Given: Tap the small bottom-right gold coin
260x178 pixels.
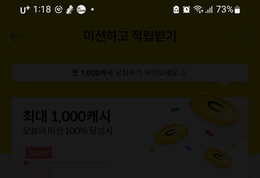Looking at the screenshot, I should click(218, 157).
